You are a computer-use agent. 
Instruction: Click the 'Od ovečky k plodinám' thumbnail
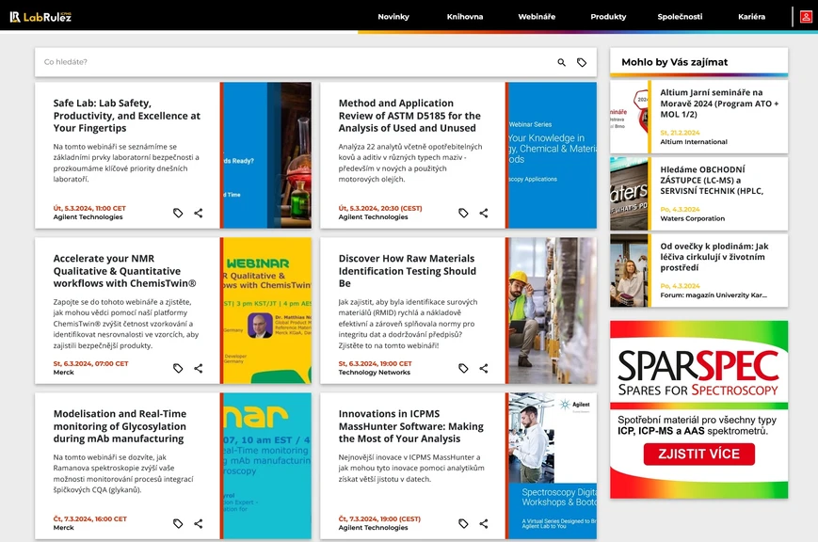click(x=629, y=270)
